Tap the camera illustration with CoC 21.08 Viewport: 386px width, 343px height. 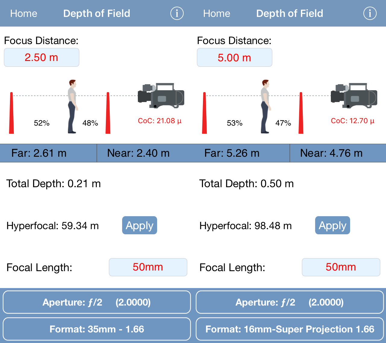tap(161, 96)
